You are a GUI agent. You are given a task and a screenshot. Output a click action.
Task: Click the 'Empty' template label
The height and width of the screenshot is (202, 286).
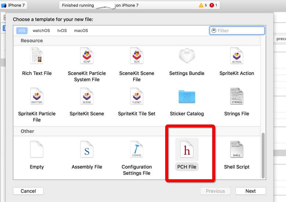point(37,167)
